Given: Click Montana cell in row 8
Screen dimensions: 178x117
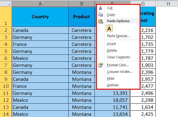Looking at the screenshot, I should pos(81,72).
